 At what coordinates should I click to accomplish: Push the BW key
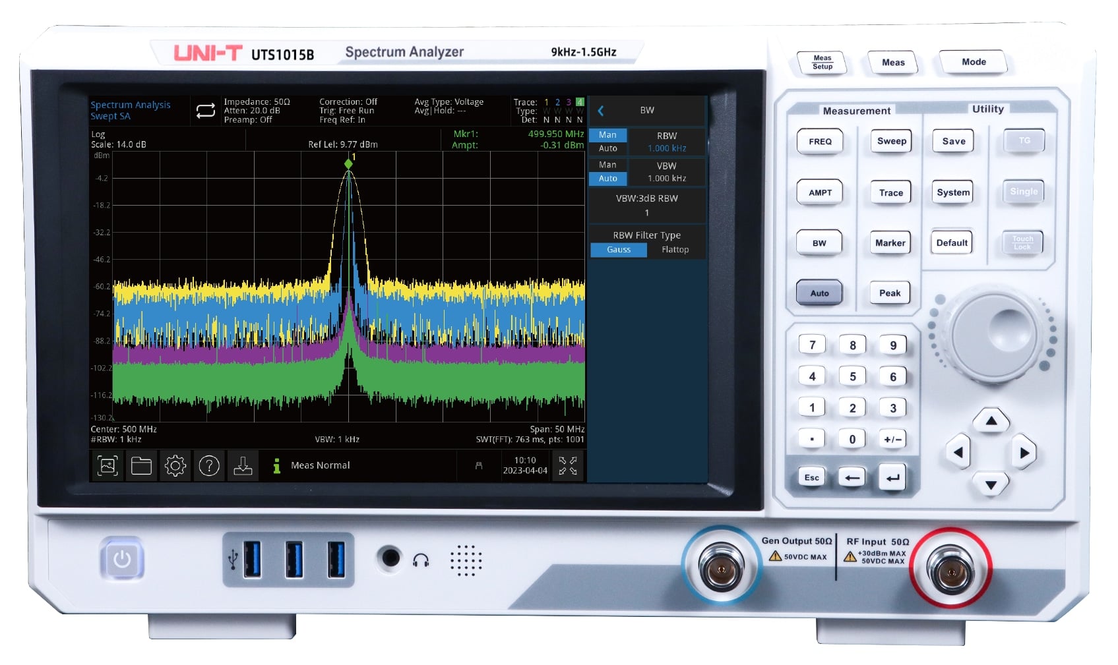819,243
